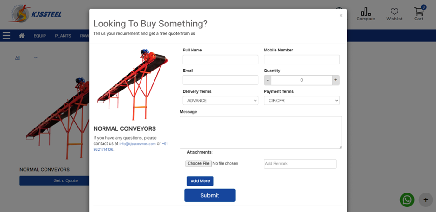
Task: Open the PLANTS menu item
Action: pos(63,36)
